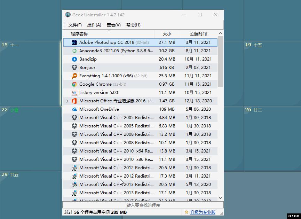Select the Listary program icon
Viewport: 301px width, 219px height.
pyautogui.click(x=74, y=92)
